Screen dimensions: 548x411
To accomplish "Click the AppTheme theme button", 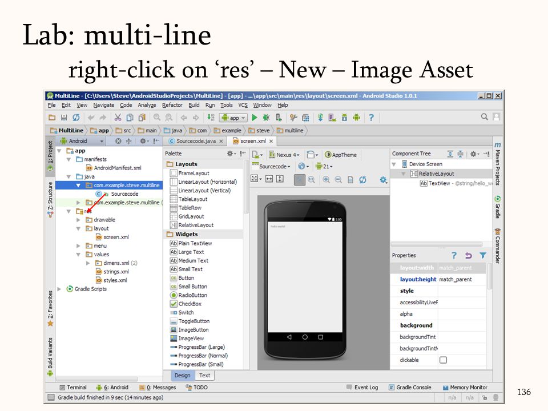I will click(x=341, y=155).
